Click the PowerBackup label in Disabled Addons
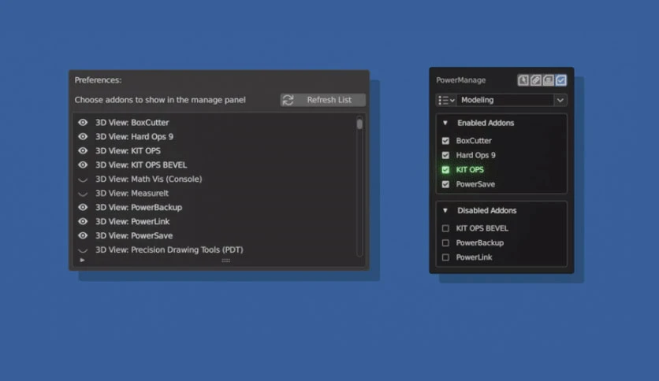 pos(479,243)
